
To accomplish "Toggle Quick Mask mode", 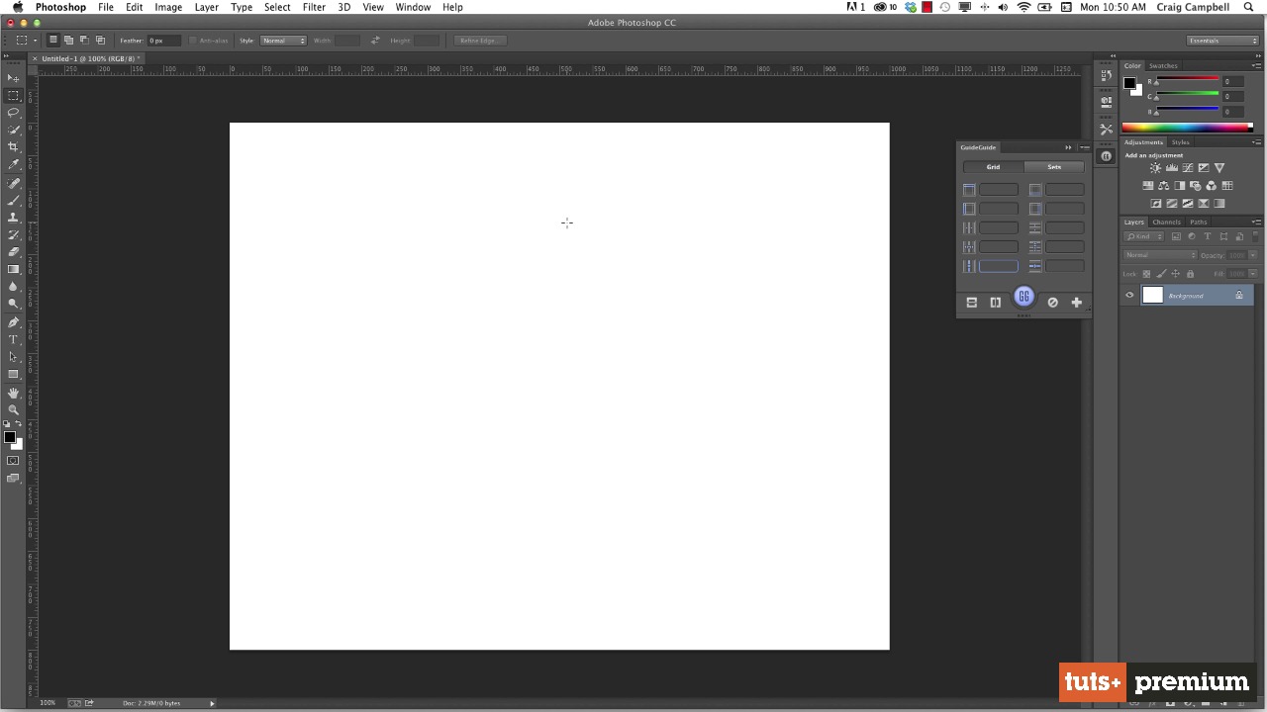I will pos(13,461).
